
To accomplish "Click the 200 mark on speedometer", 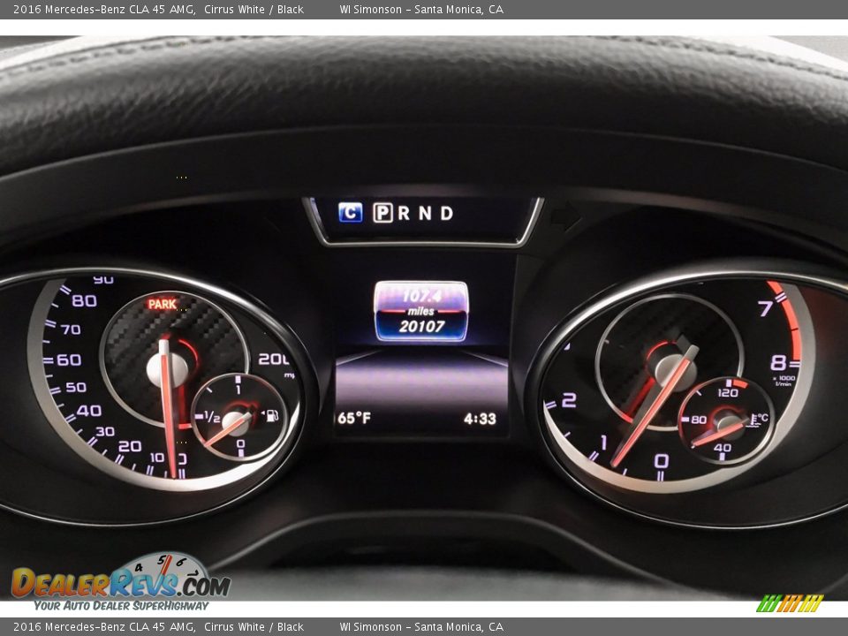I will pyautogui.click(x=274, y=360).
